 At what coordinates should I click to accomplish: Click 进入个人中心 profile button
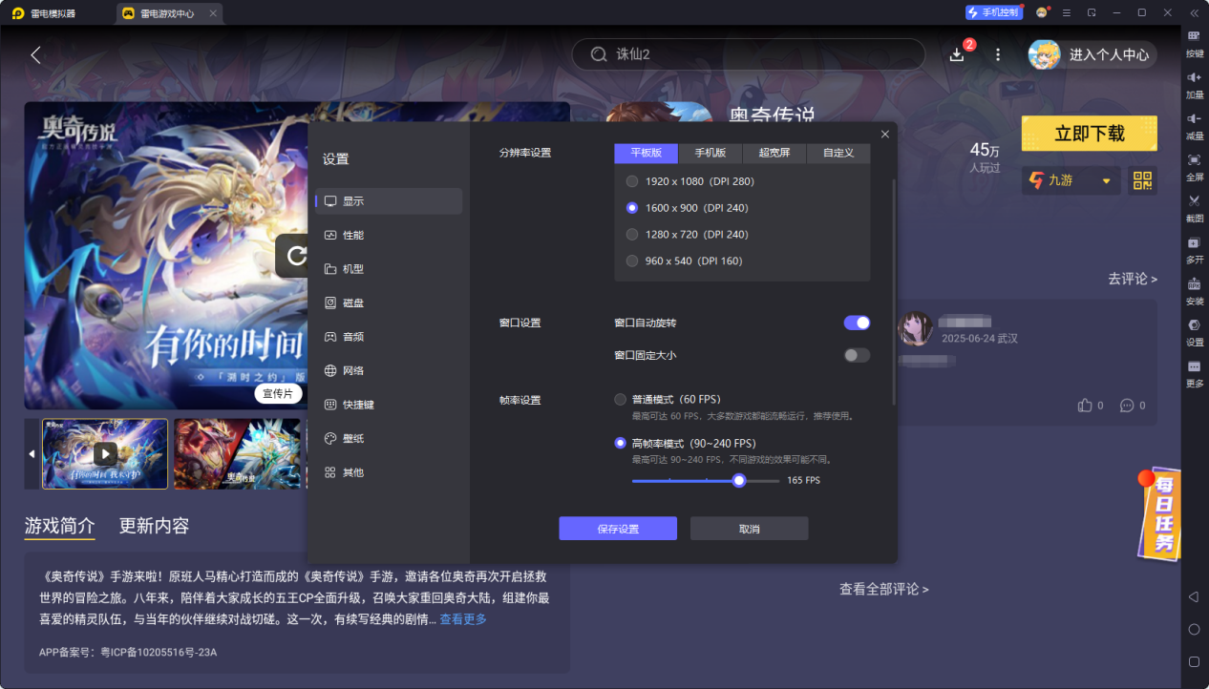(x=1092, y=54)
